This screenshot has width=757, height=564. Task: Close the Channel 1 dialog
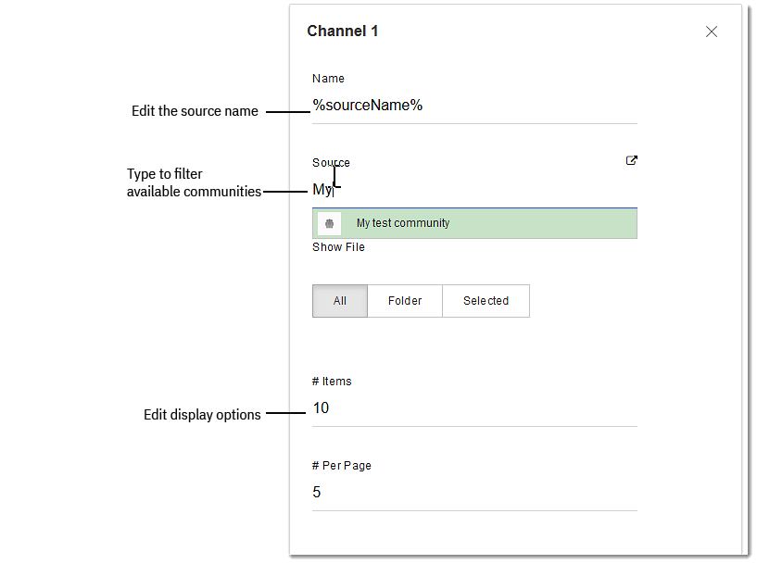tap(712, 31)
